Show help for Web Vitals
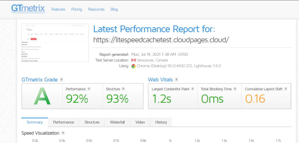This screenshot has width=299, height=143. [177, 79]
